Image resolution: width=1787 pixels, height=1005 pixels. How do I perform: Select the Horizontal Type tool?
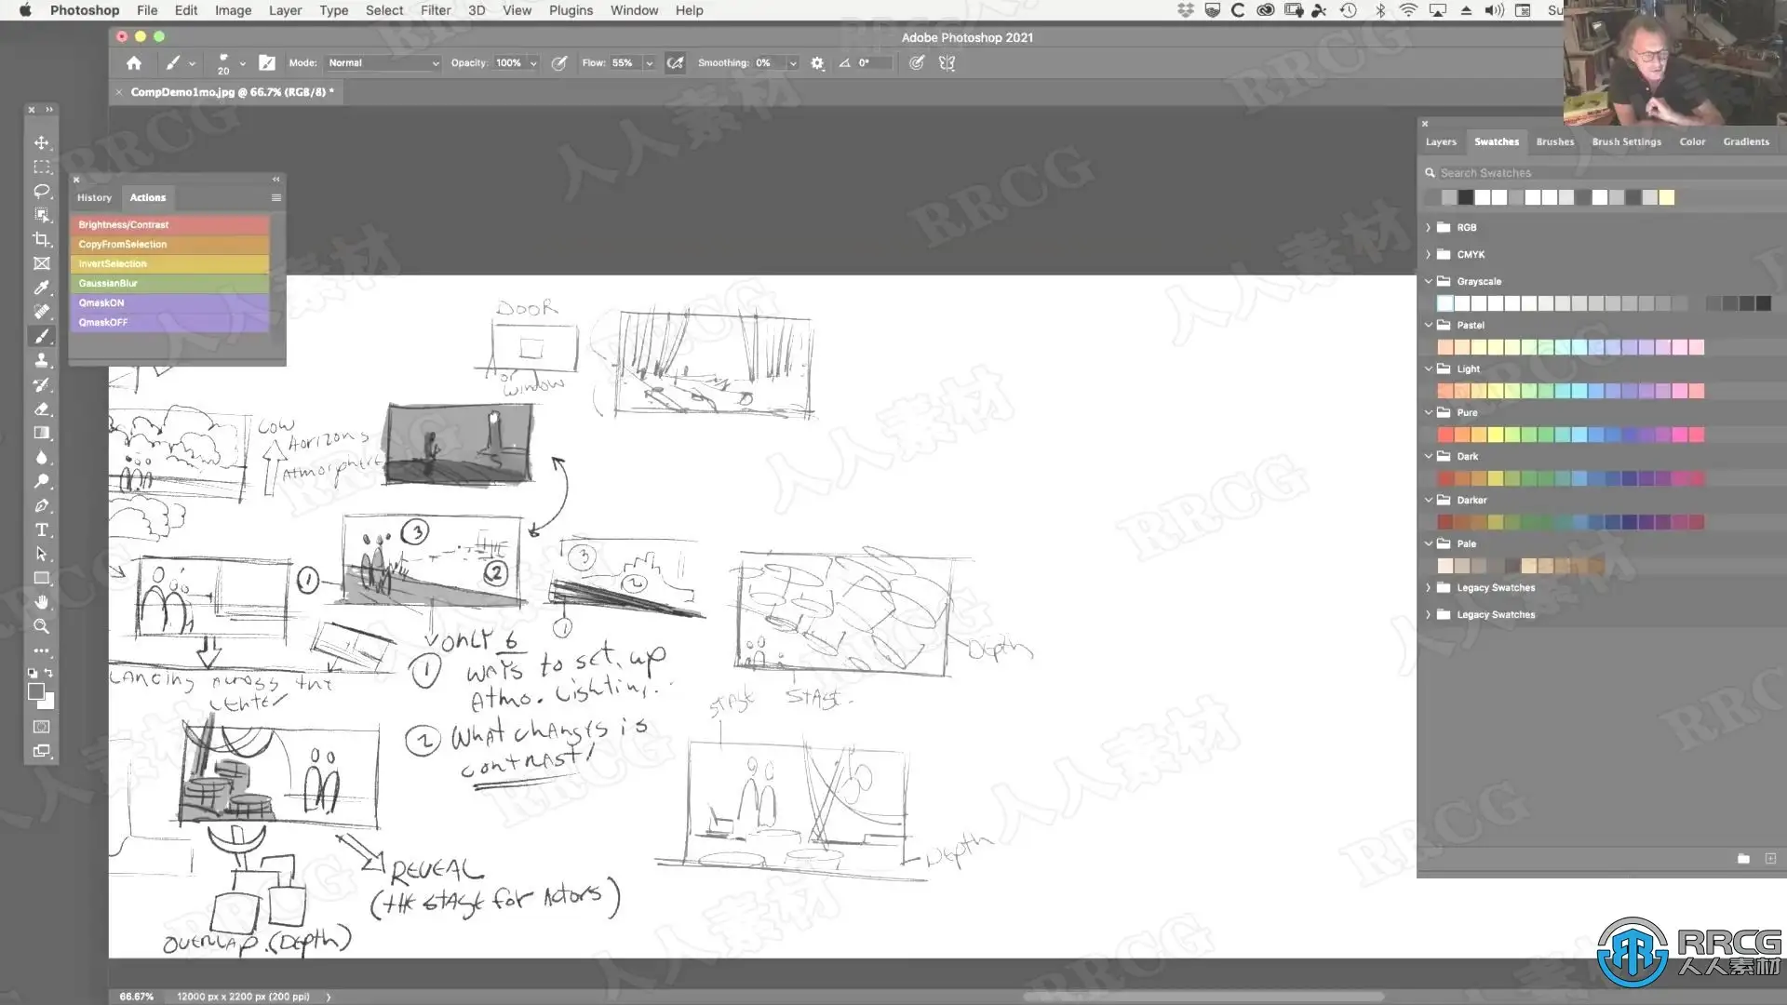coord(42,529)
